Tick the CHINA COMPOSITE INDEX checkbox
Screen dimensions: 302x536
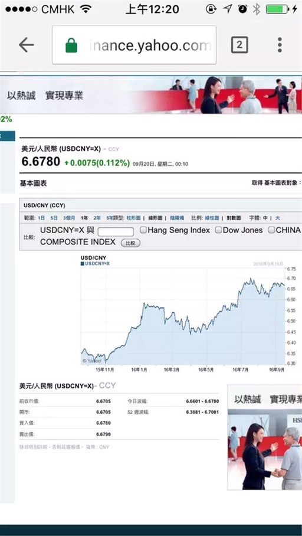point(271,230)
